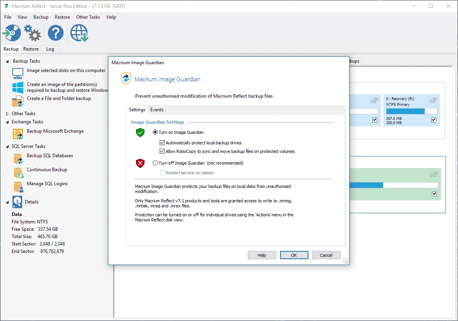This screenshot has height=321, width=458.
Task: Click the monitor icon for imaging selected disks
Action: [18, 73]
